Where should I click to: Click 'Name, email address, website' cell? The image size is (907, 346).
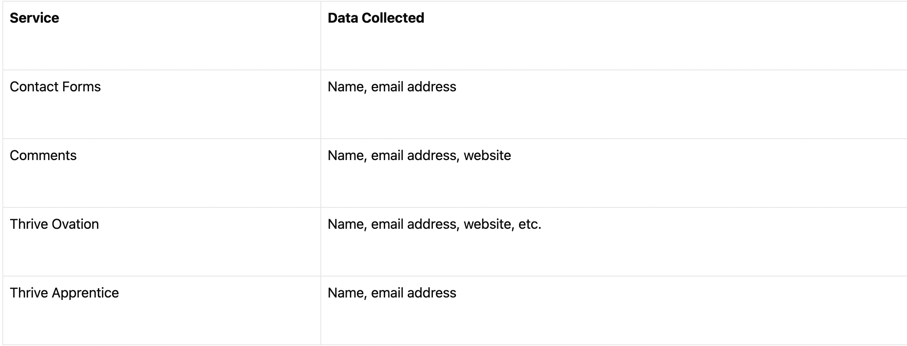pos(614,173)
